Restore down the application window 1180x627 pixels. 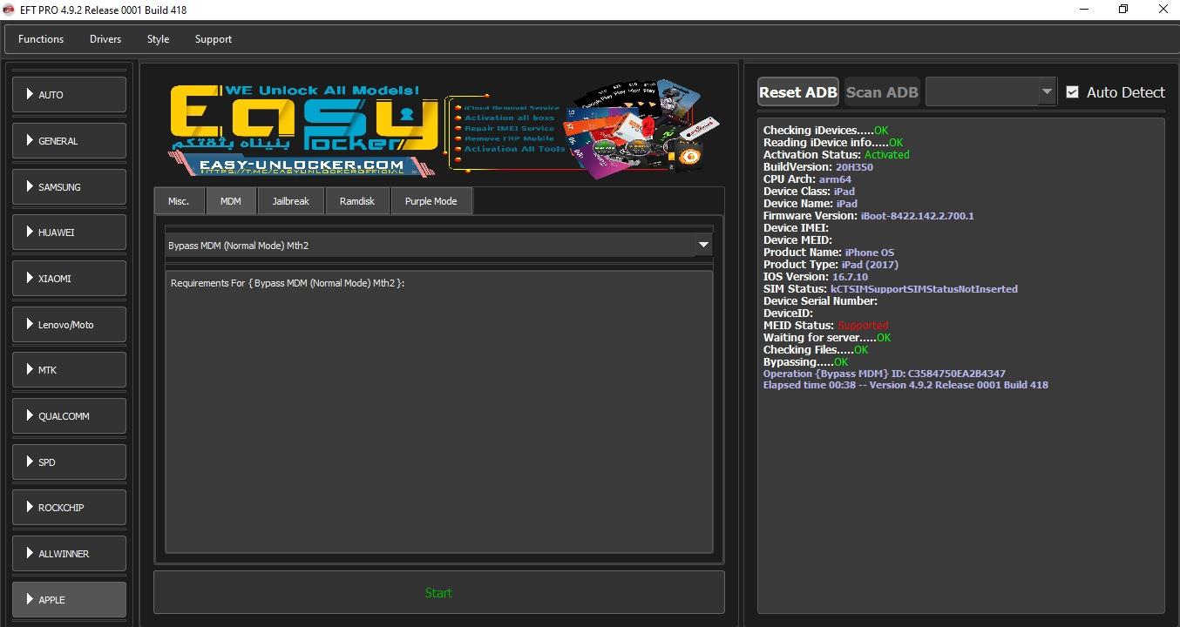coord(1123,10)
